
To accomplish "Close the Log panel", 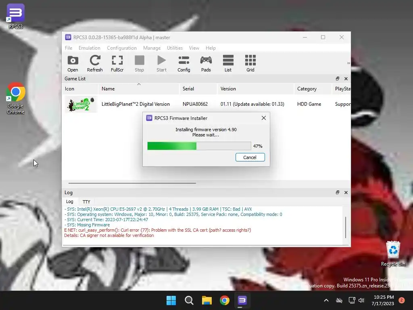I will click(x=346, y=193).
